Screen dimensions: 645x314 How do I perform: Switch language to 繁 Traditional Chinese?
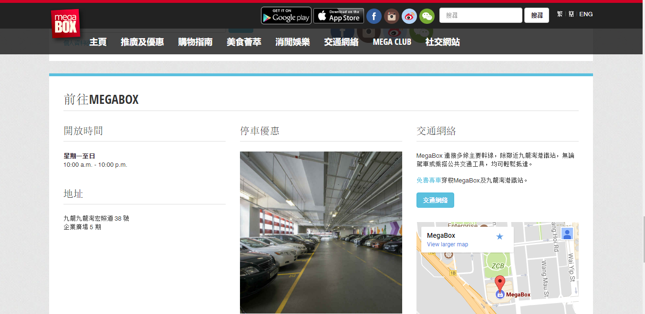pyautogui.click(x=560, y=14)
